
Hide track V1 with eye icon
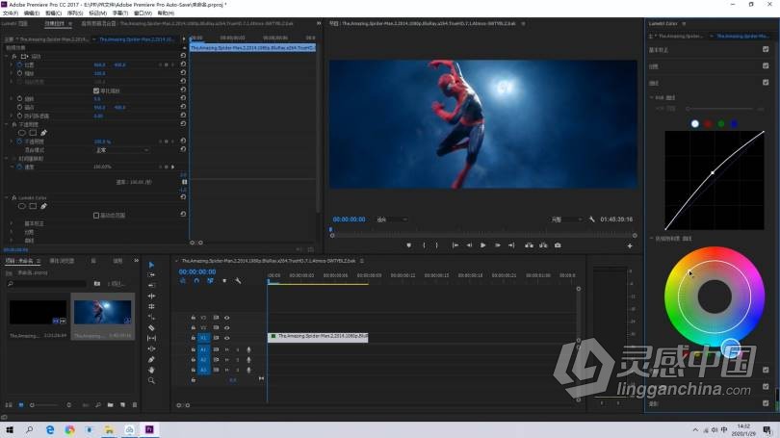point(227,338)
